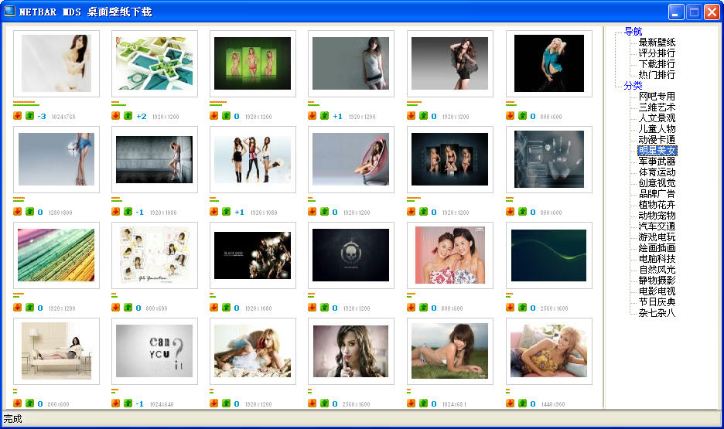Downvote the 1280x800 wallpaper
Screen dimensions: 724x429
17,212
